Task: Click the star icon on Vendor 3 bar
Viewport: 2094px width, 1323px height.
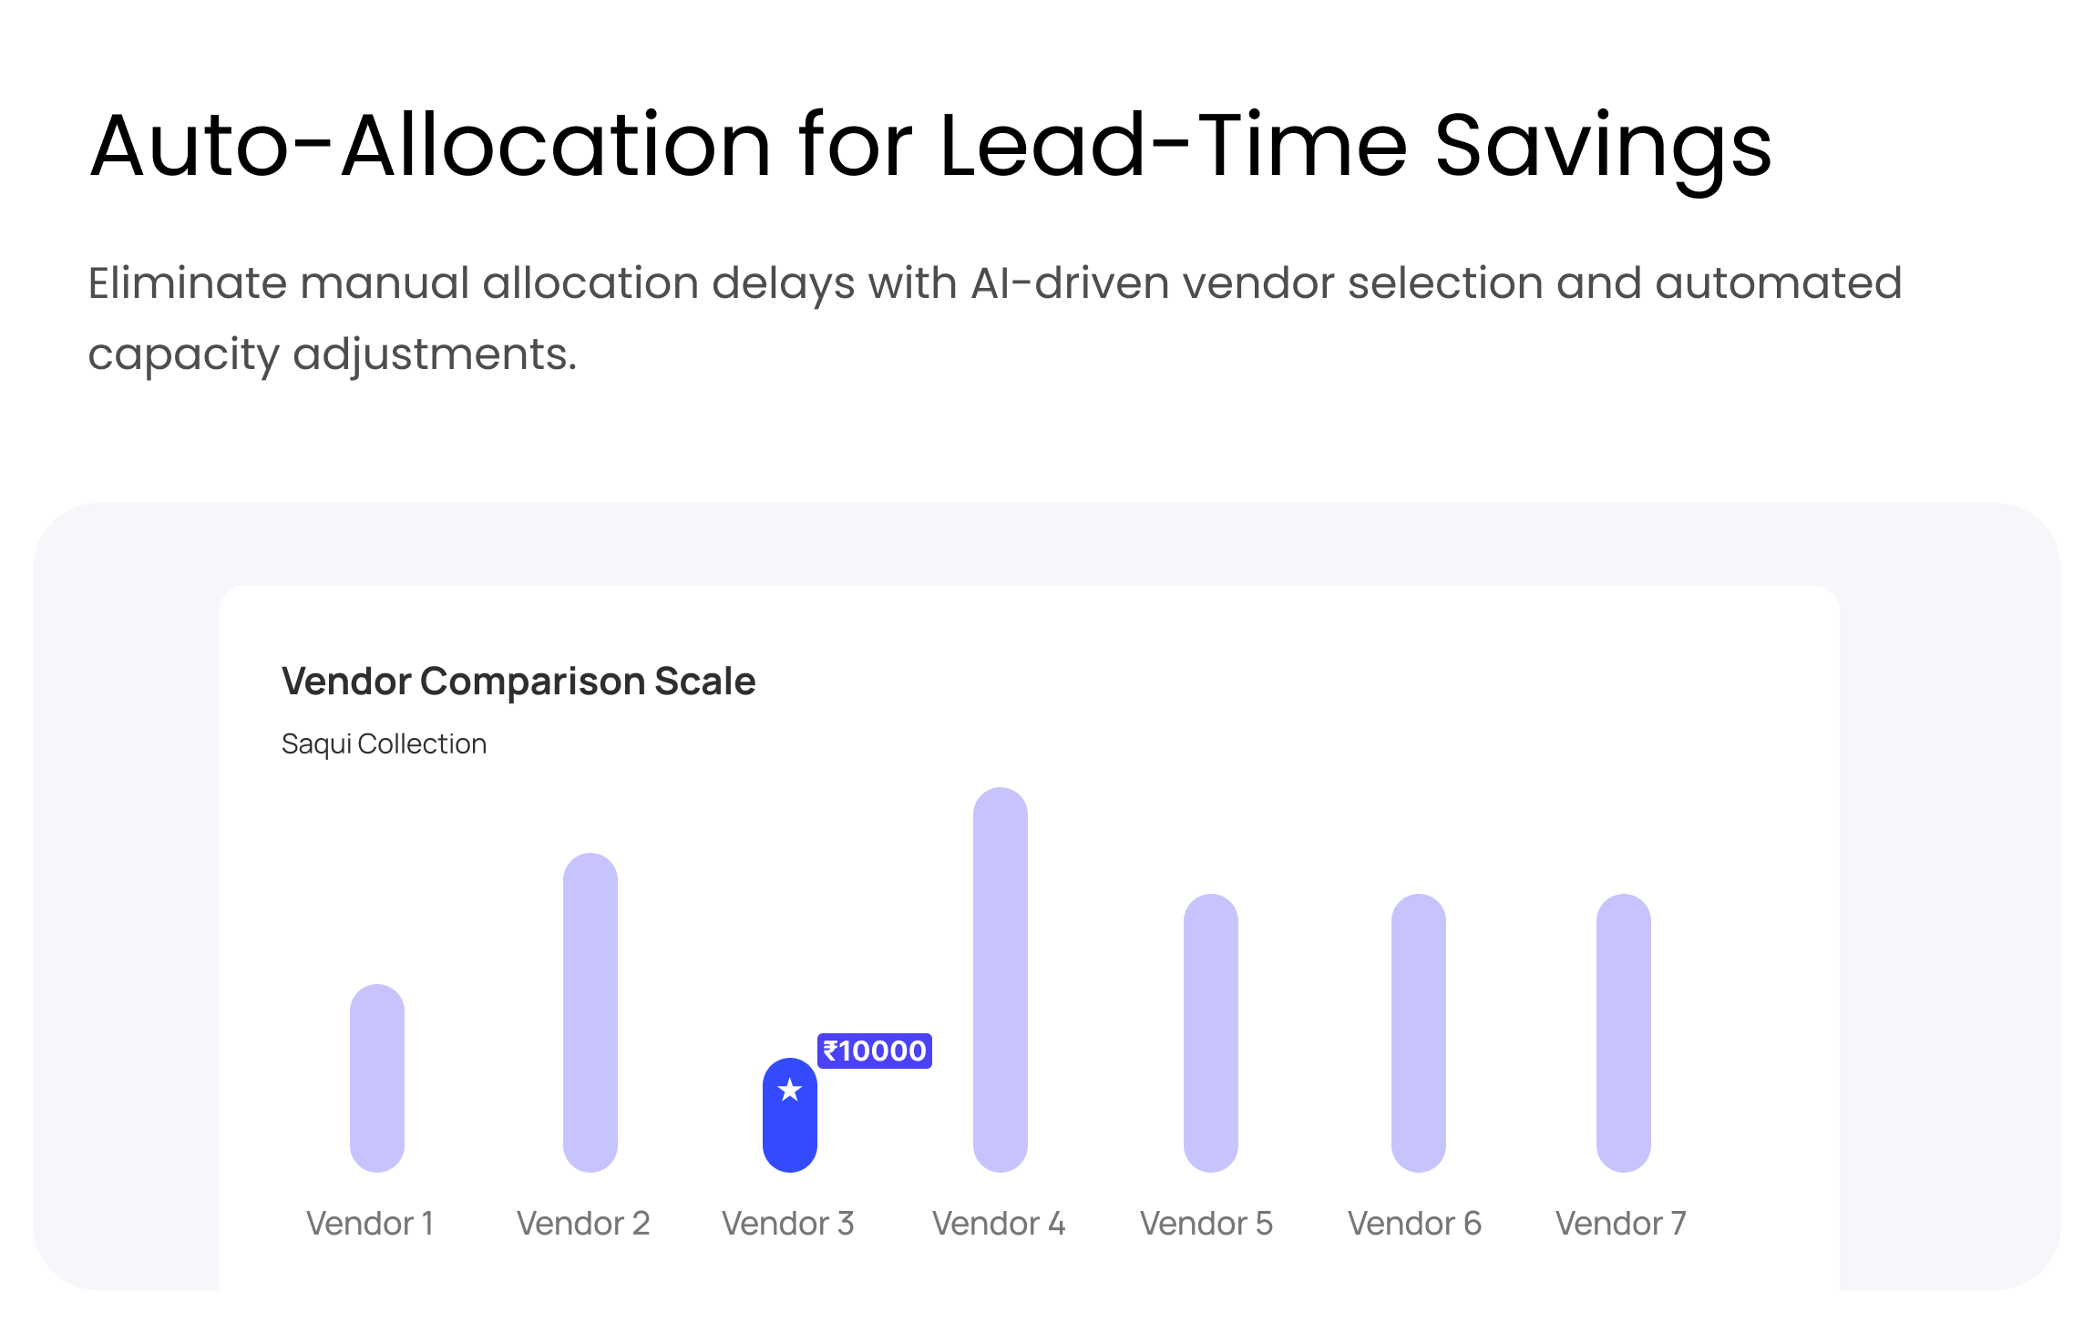Action: [x=790, y=1090]
